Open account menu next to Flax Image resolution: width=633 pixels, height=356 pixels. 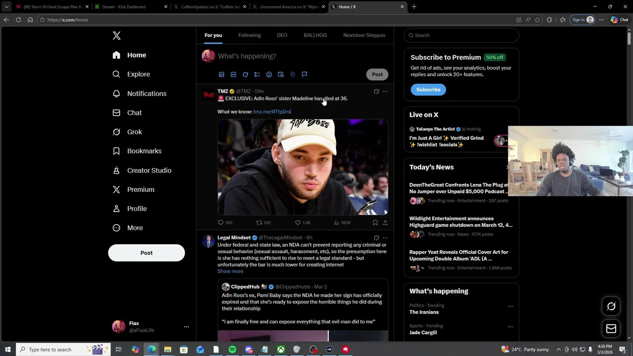tap(186, 327)
